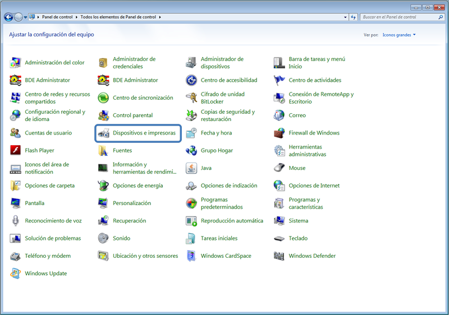Click the Windows Update icon
This screenshot has height=315, width=449.
tap(16, 274)
